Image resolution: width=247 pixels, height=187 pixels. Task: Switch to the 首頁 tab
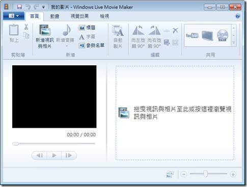[35, 16]
